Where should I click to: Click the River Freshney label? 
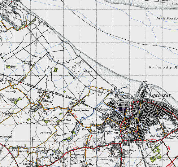click(x=75, y=134)
